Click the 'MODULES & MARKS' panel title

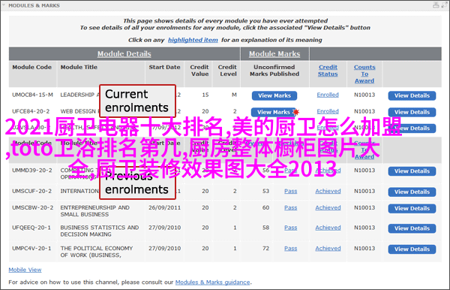pos(34,5)
